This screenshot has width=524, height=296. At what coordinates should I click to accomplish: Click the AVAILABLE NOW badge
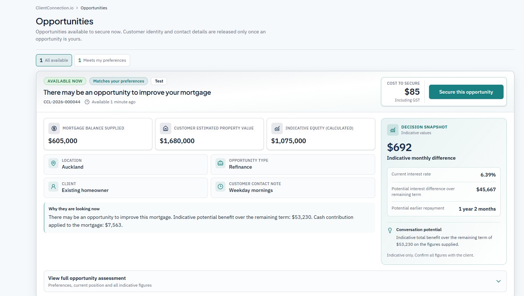[65, 81]
